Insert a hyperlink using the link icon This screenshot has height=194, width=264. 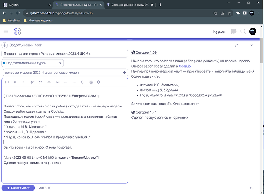[32, 82]
